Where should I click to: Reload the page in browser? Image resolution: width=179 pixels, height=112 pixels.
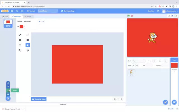click(9, 6)
